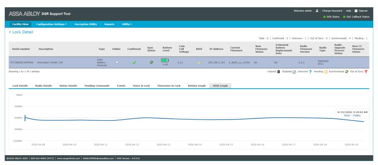The height and width of the screenshot is (165, 378).
Task: Click the green Confirmed checkmark in the lock row
Action: (134, 62)
